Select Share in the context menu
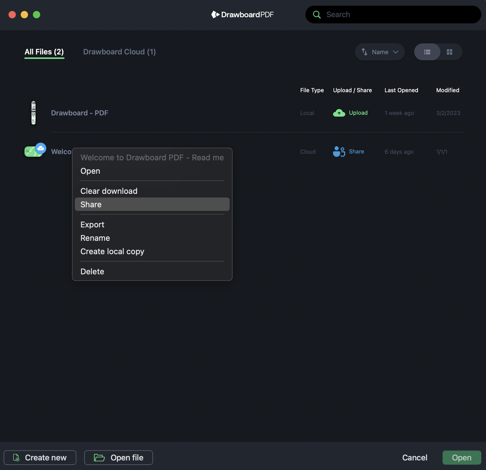This screenshot has height=470, width=486. (152, 205)
